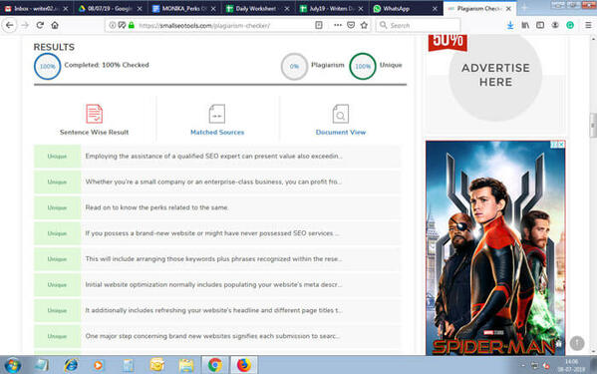Open Firefox hamburger menu

588,25
